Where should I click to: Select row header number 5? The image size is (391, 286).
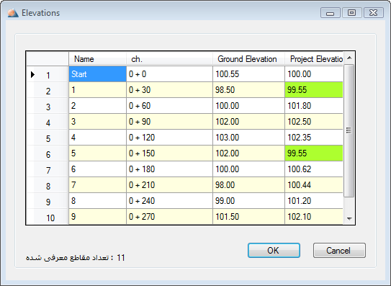click(48, 138)
